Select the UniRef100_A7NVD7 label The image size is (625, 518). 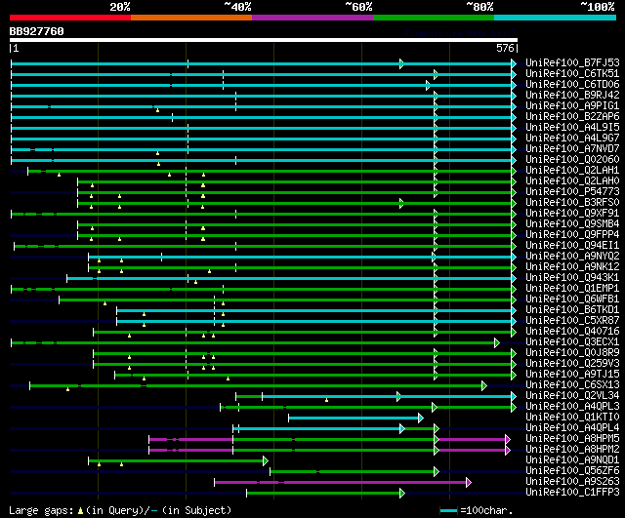[x=572, y=149]
